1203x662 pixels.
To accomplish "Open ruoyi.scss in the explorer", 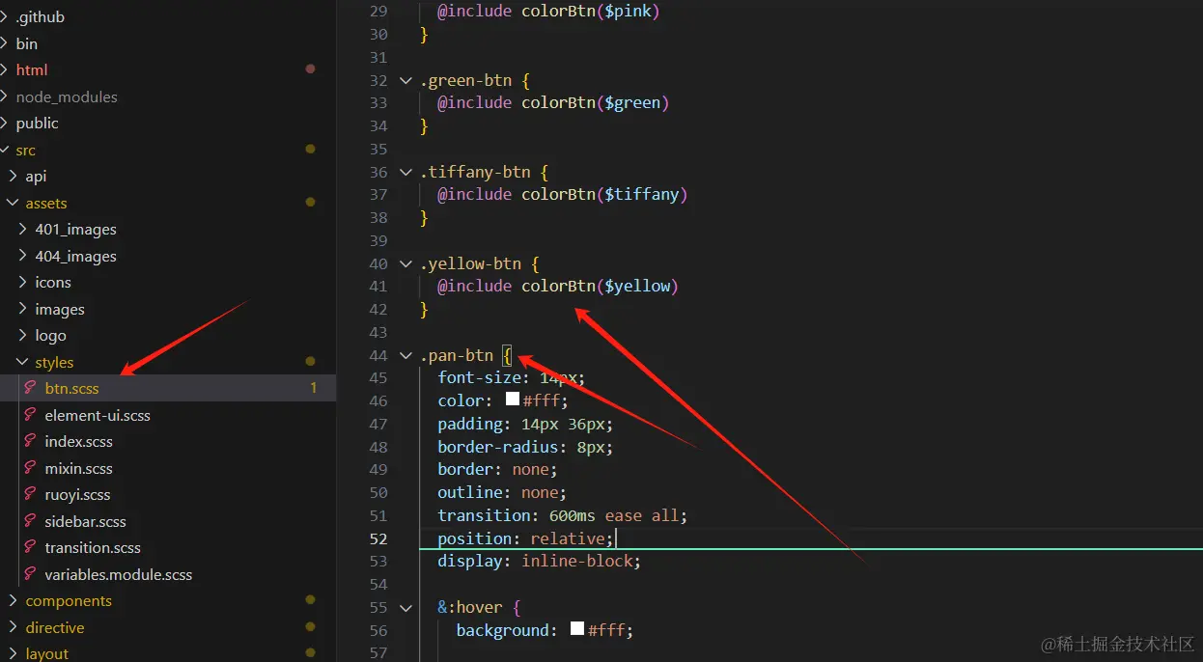I will [77, 494].
